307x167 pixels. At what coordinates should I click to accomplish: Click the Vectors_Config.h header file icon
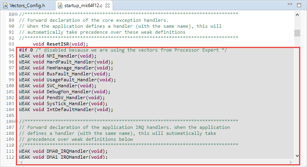click(x=5, y=6)
